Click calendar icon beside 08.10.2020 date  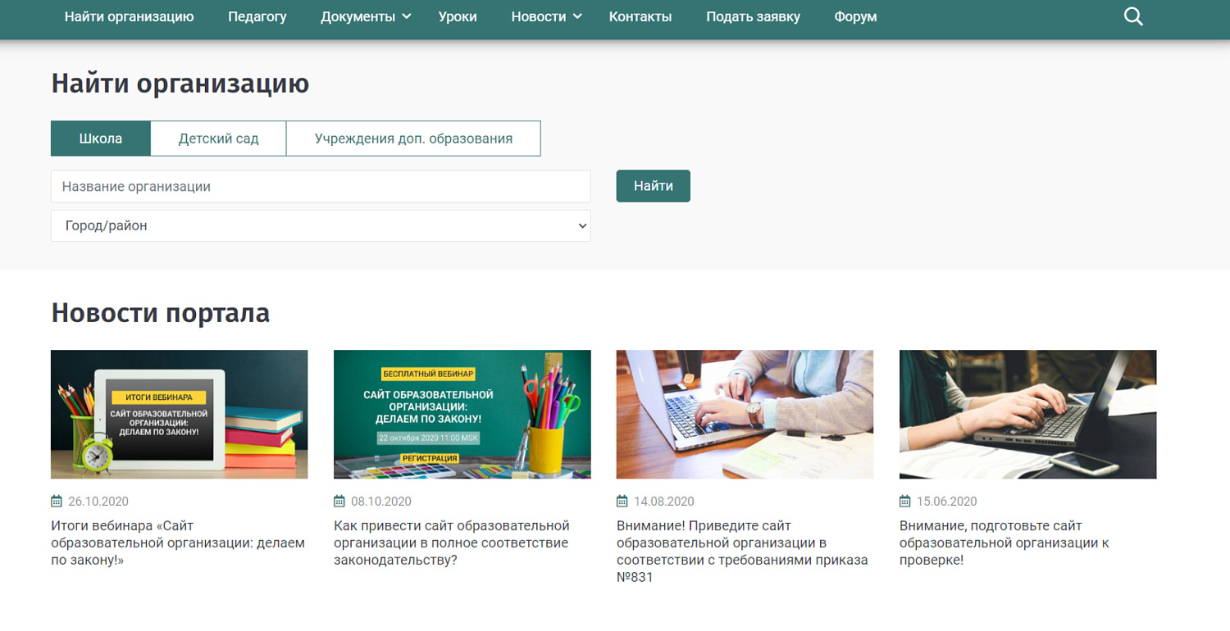point(339,502)
